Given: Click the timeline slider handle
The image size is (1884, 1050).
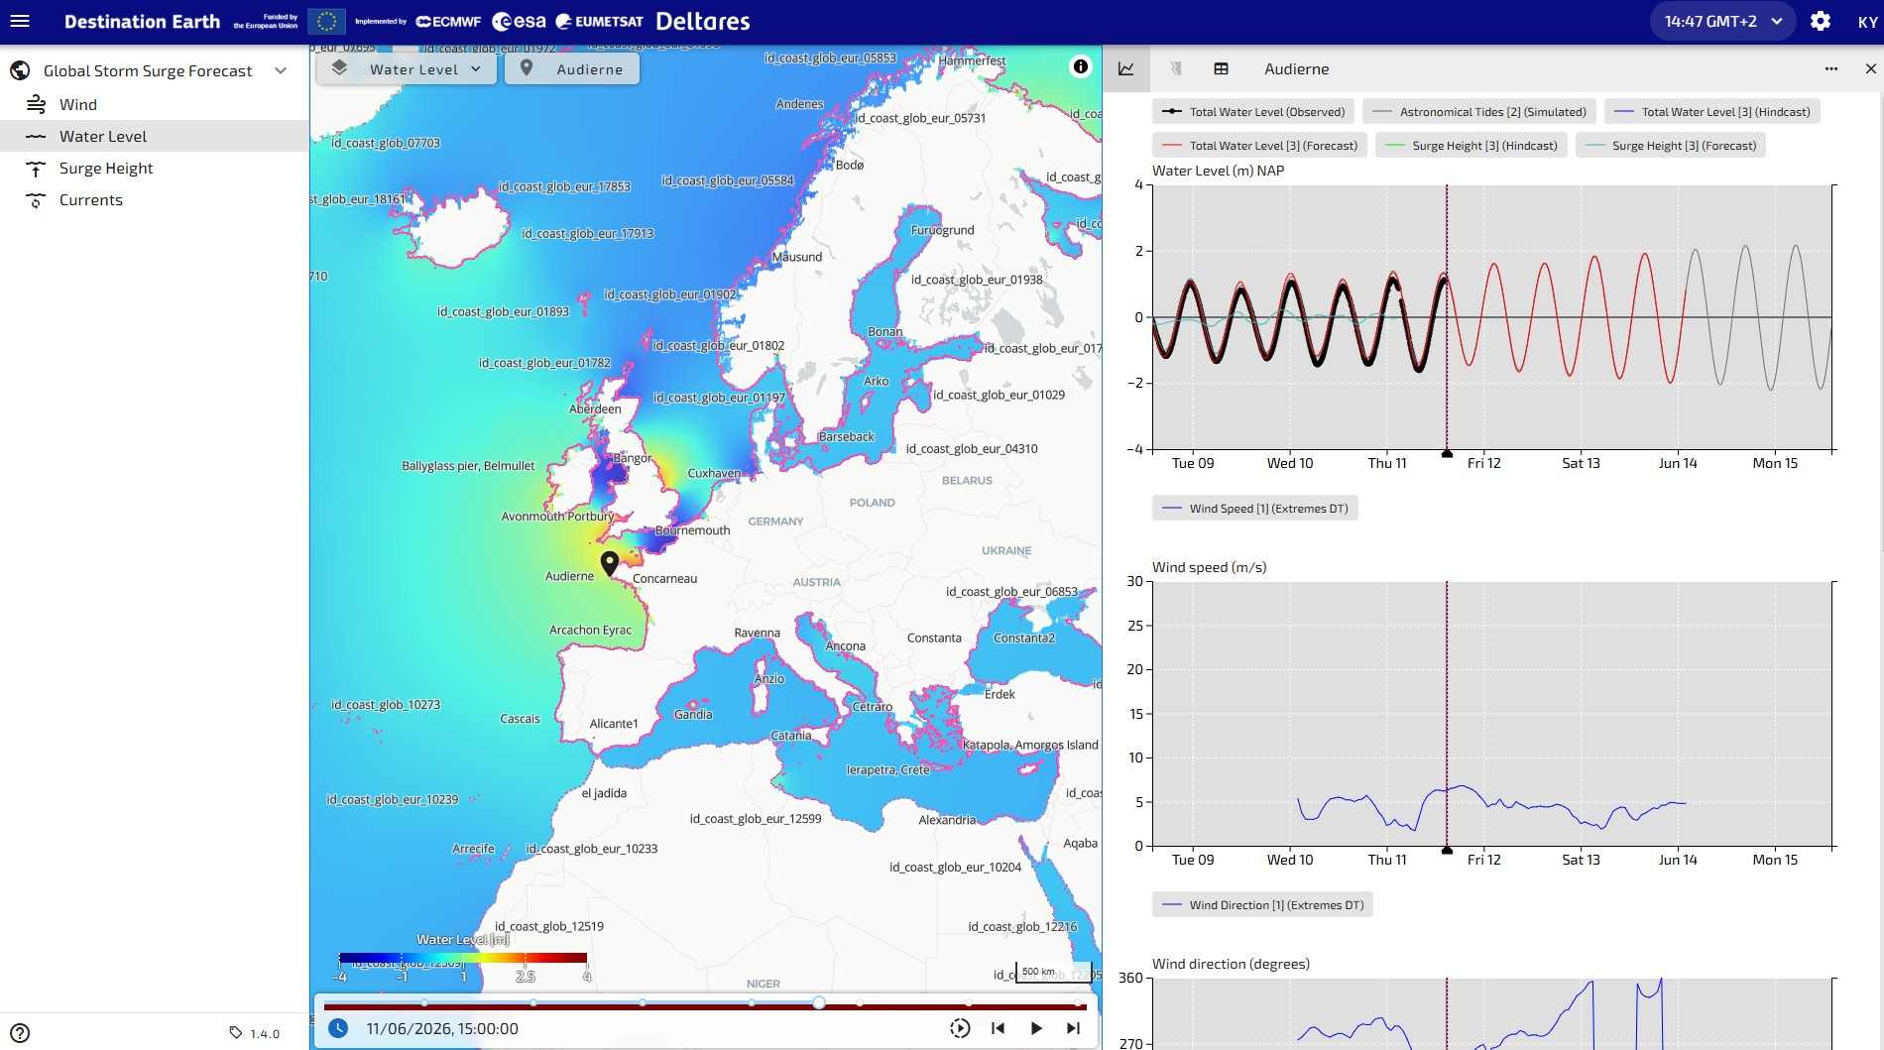Looking at the screenshot, I should coord(819,1003).
